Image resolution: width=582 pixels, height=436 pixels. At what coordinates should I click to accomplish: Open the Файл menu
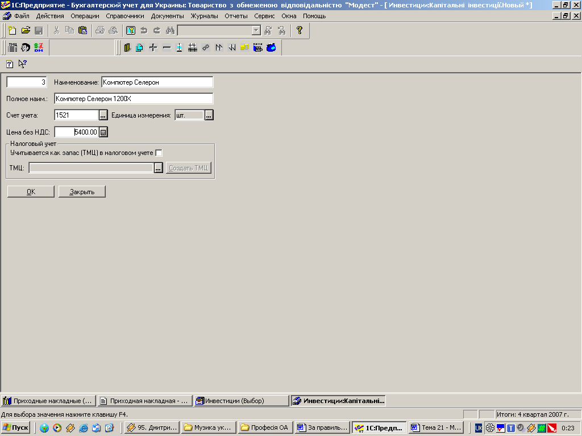click(22, 16)
